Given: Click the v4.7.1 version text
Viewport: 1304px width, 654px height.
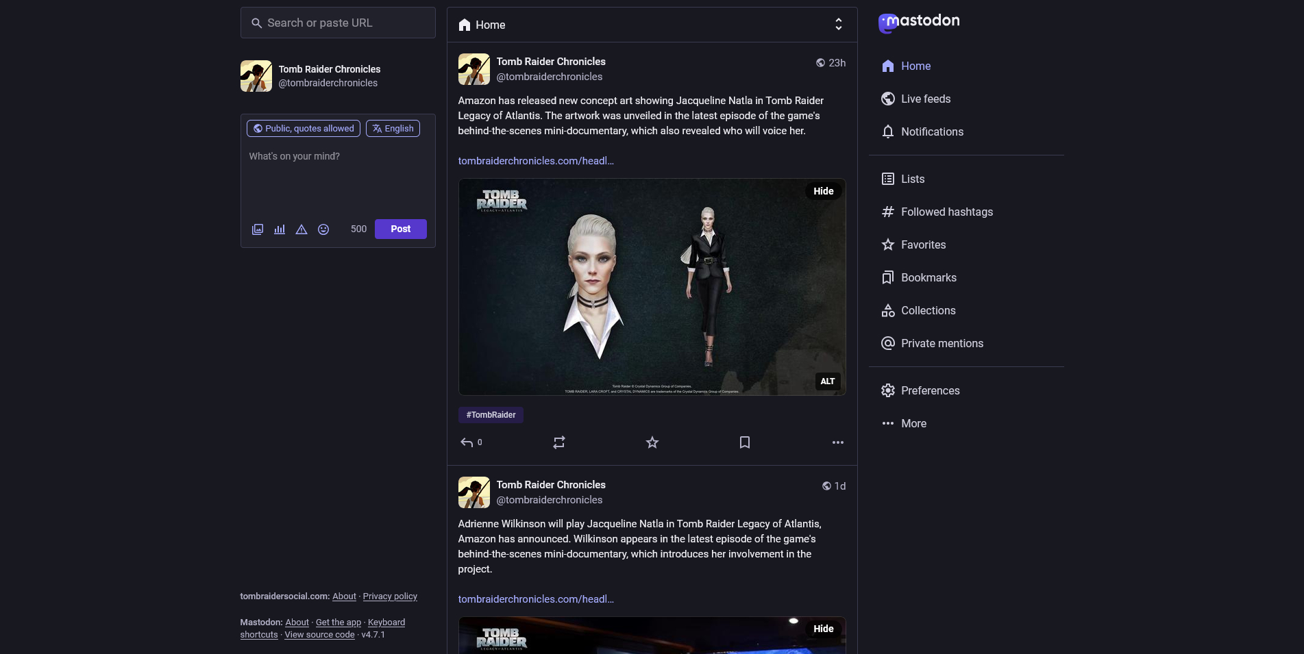Looking at the screenshot, I should [373, 635].
